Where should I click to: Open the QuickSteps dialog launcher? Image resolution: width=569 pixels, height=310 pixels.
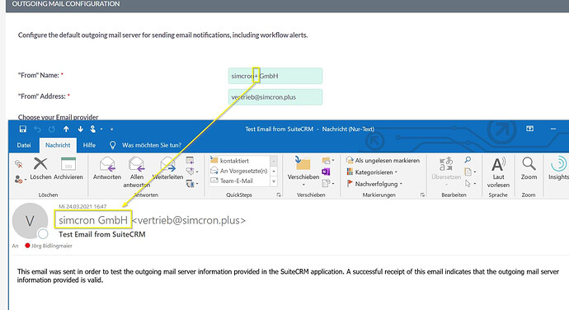(x=279, y=195)
